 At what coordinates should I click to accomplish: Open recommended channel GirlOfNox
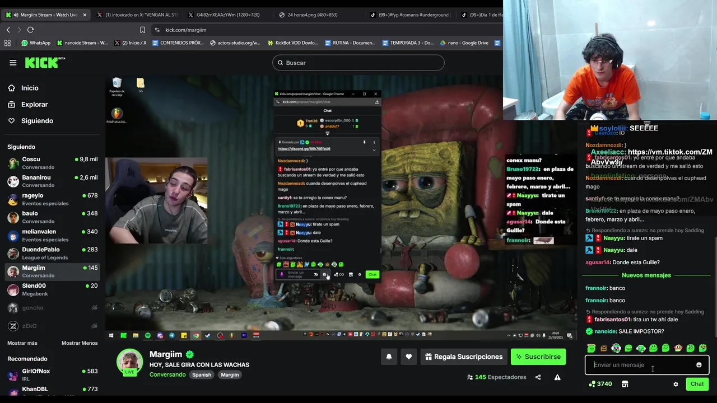pos(53,374)
